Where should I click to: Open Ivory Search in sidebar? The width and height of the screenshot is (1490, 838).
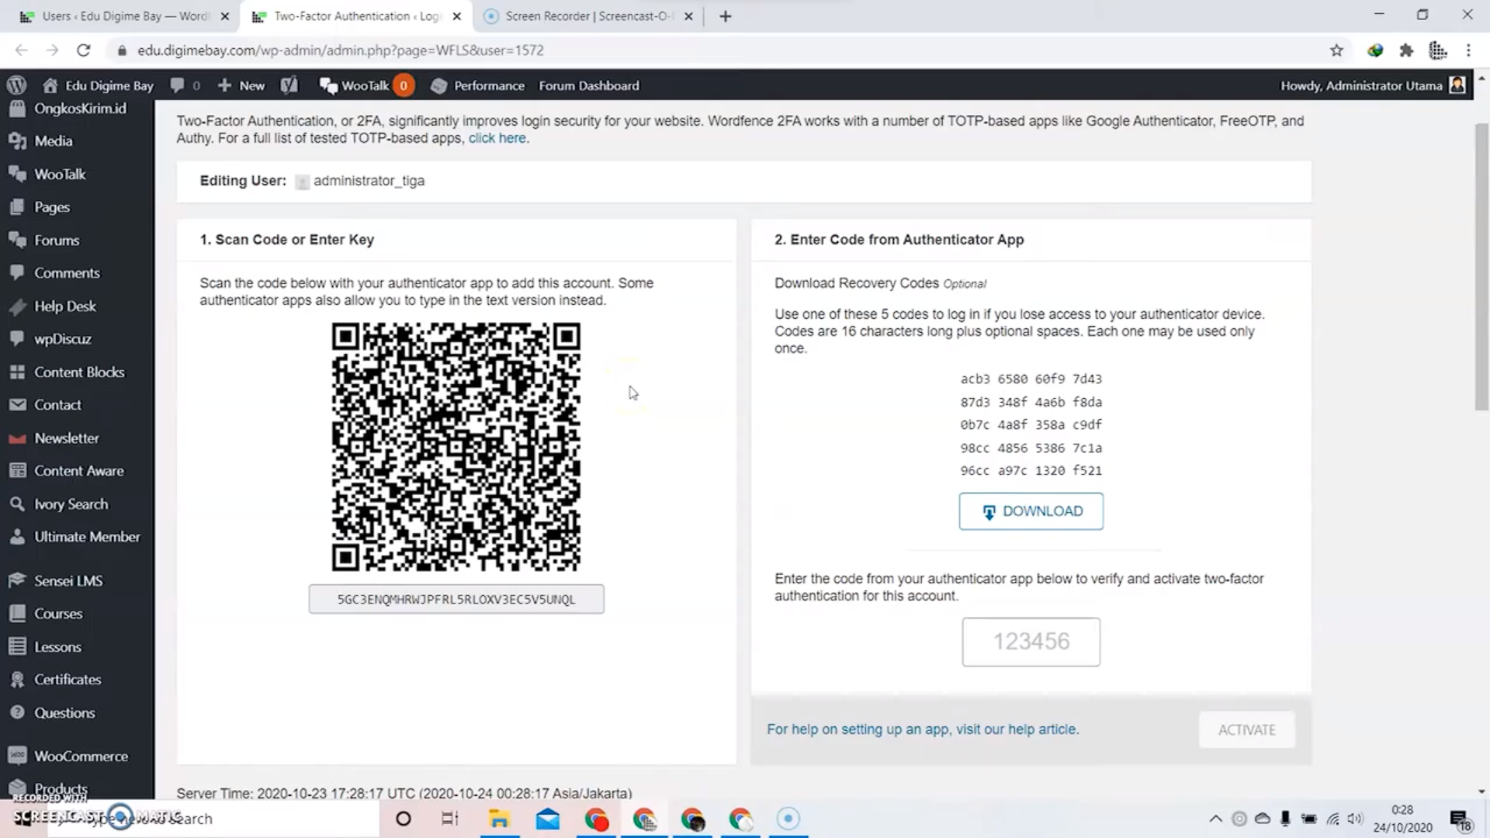pos(78,504)
